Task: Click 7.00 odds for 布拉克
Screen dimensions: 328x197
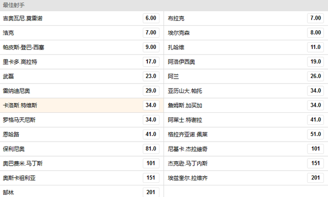Action: (x=315, y=18)
